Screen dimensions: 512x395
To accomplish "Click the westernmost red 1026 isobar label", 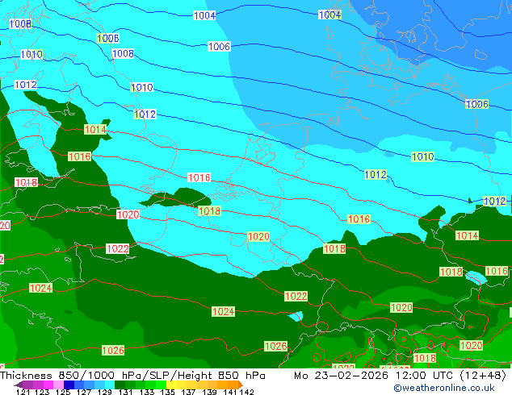I will pyautogui.click(x=113, y=350).
